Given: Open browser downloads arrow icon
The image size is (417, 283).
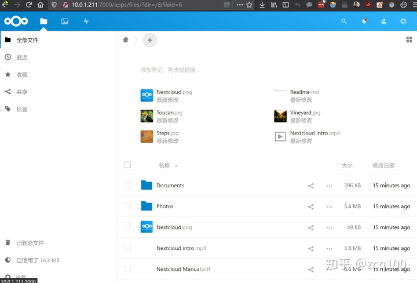Looking at the screenshot, I should (x=262, y=5).
